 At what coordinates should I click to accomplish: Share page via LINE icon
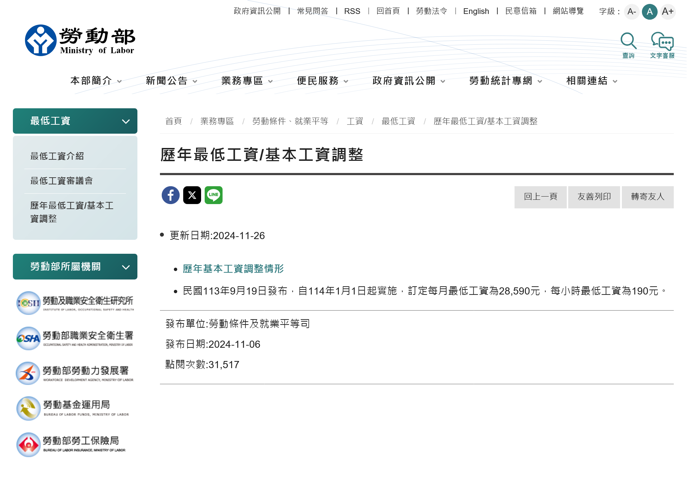[x=214, y=195]
